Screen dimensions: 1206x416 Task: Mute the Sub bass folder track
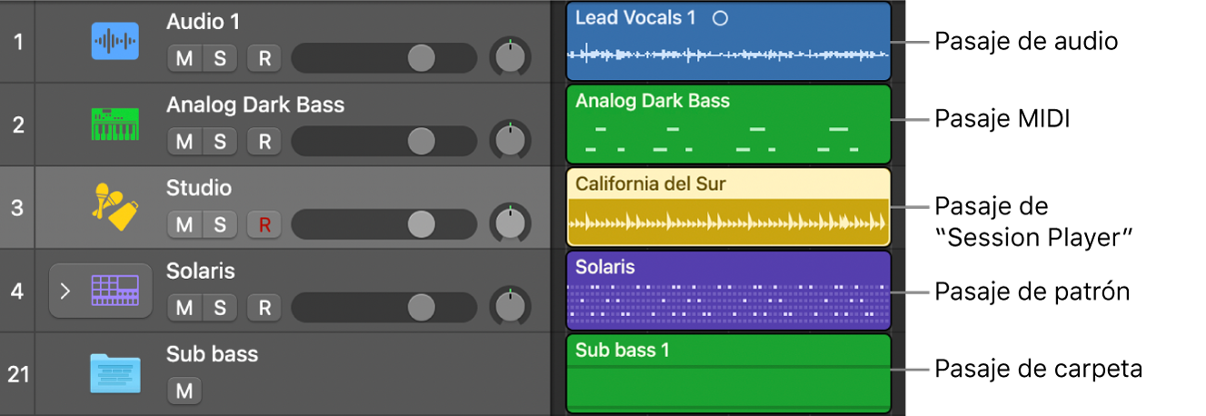[x=184, y=391]
